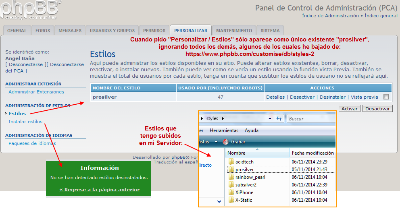
Task: Click the phpBB logo
Action: click(x=30, y=10)
